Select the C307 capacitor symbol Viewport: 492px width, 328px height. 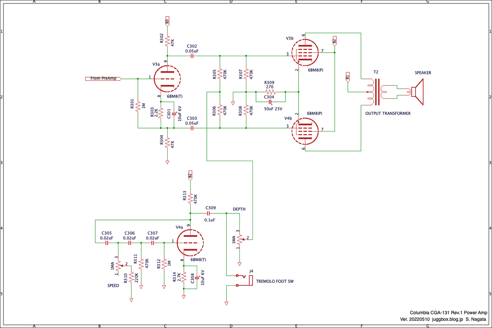(x=153, y=243)
